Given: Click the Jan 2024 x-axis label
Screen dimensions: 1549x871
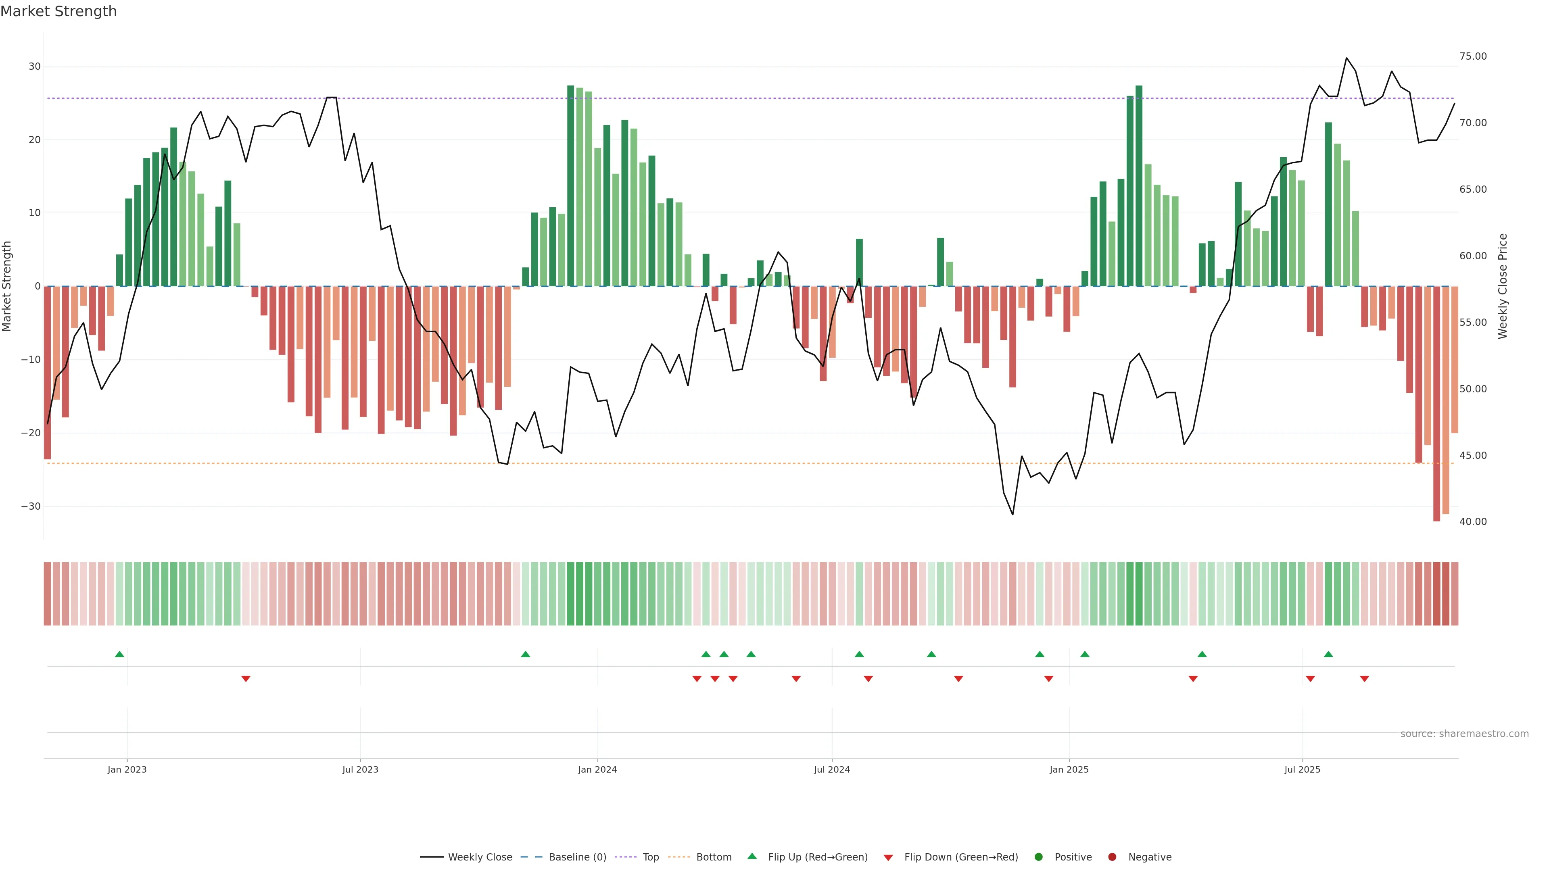Looking at the screenshot, I should [x=597, y=769].
